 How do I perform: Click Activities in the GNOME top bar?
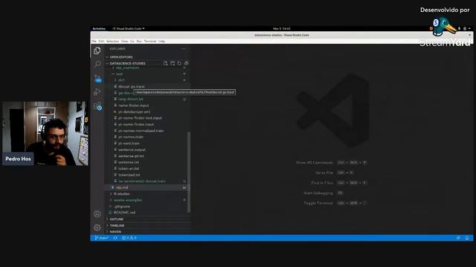(99, 28)
